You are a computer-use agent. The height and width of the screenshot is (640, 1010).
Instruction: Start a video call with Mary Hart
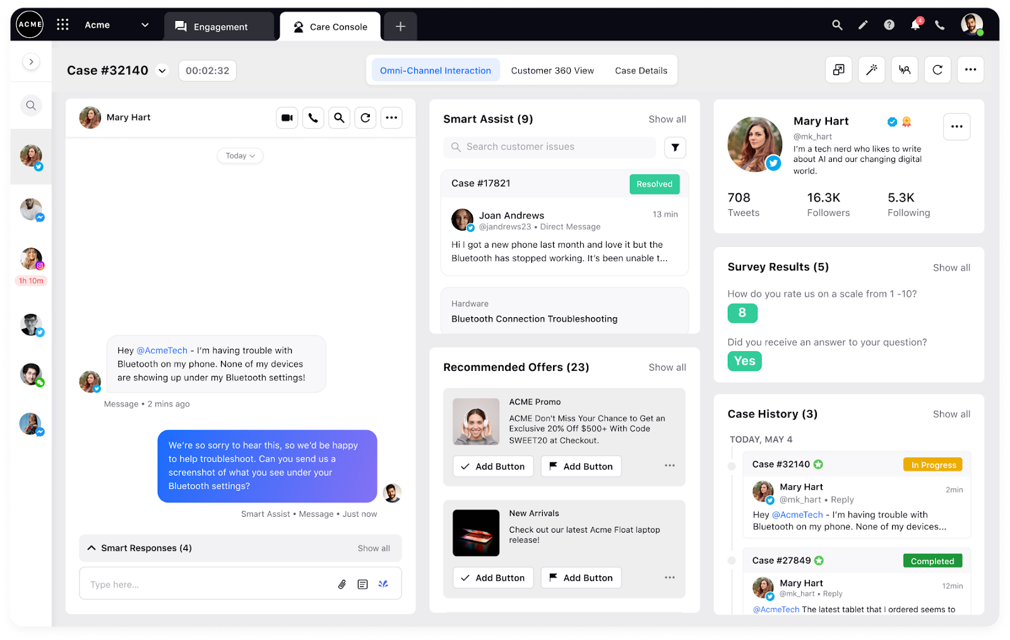tap(287, 118)
